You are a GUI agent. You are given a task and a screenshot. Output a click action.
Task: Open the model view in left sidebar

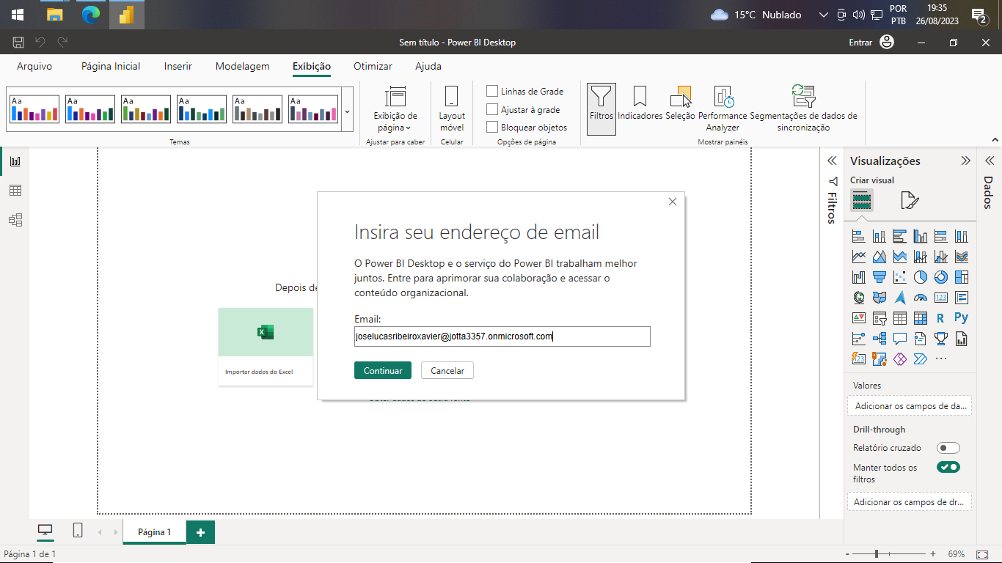coord(15,219)
